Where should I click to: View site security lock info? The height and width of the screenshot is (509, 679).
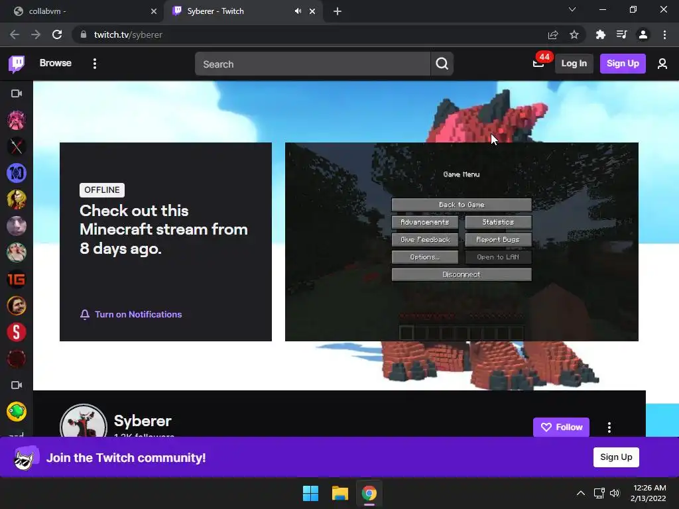click(x=84, y=34)
